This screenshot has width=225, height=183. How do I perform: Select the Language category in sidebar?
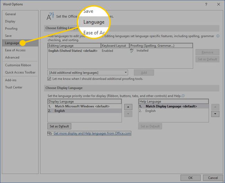(x=20, y=43)
